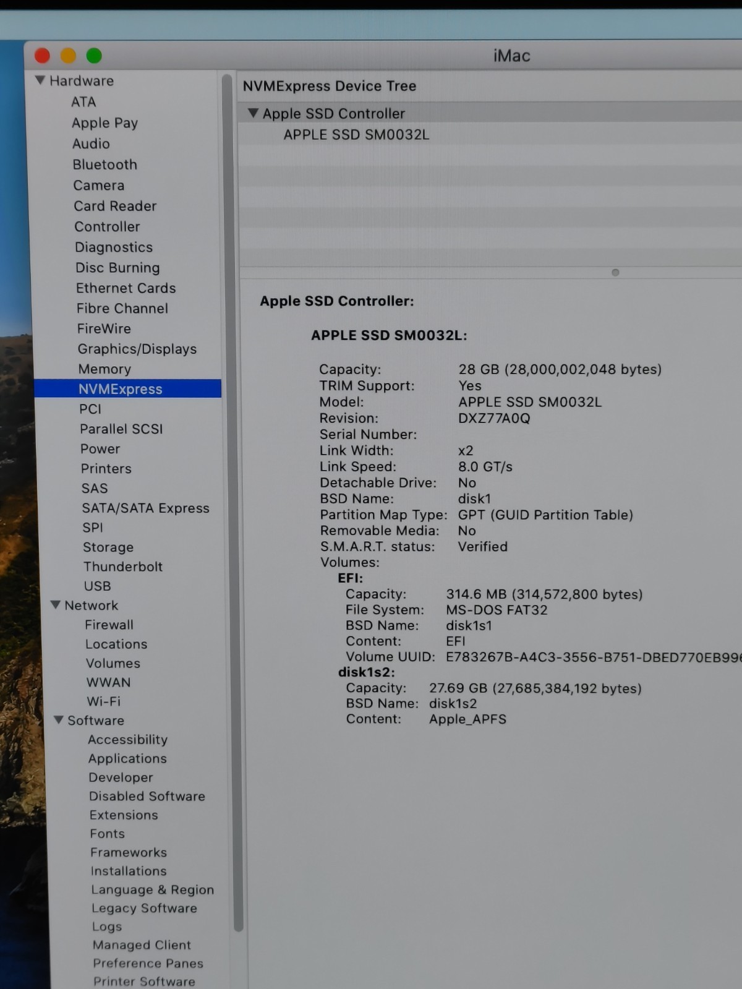
Task: Select the Software section header
Action: tap(95, 721)
